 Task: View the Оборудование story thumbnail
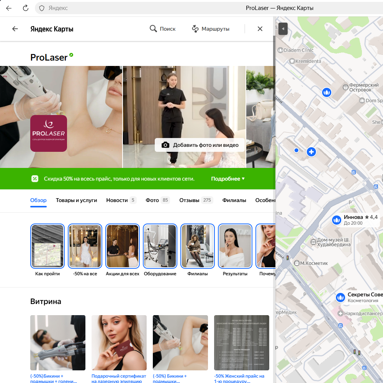(160, 246)
